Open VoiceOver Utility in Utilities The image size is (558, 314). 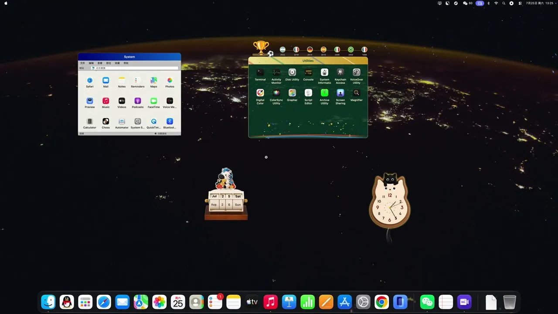357,72
